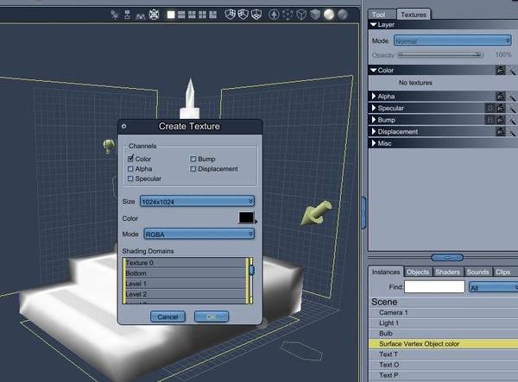Open the Layer Mode Normal dropdown
The width and height of the screenshot is (518, 382).
pyautogui.click(x=452, y=41)
